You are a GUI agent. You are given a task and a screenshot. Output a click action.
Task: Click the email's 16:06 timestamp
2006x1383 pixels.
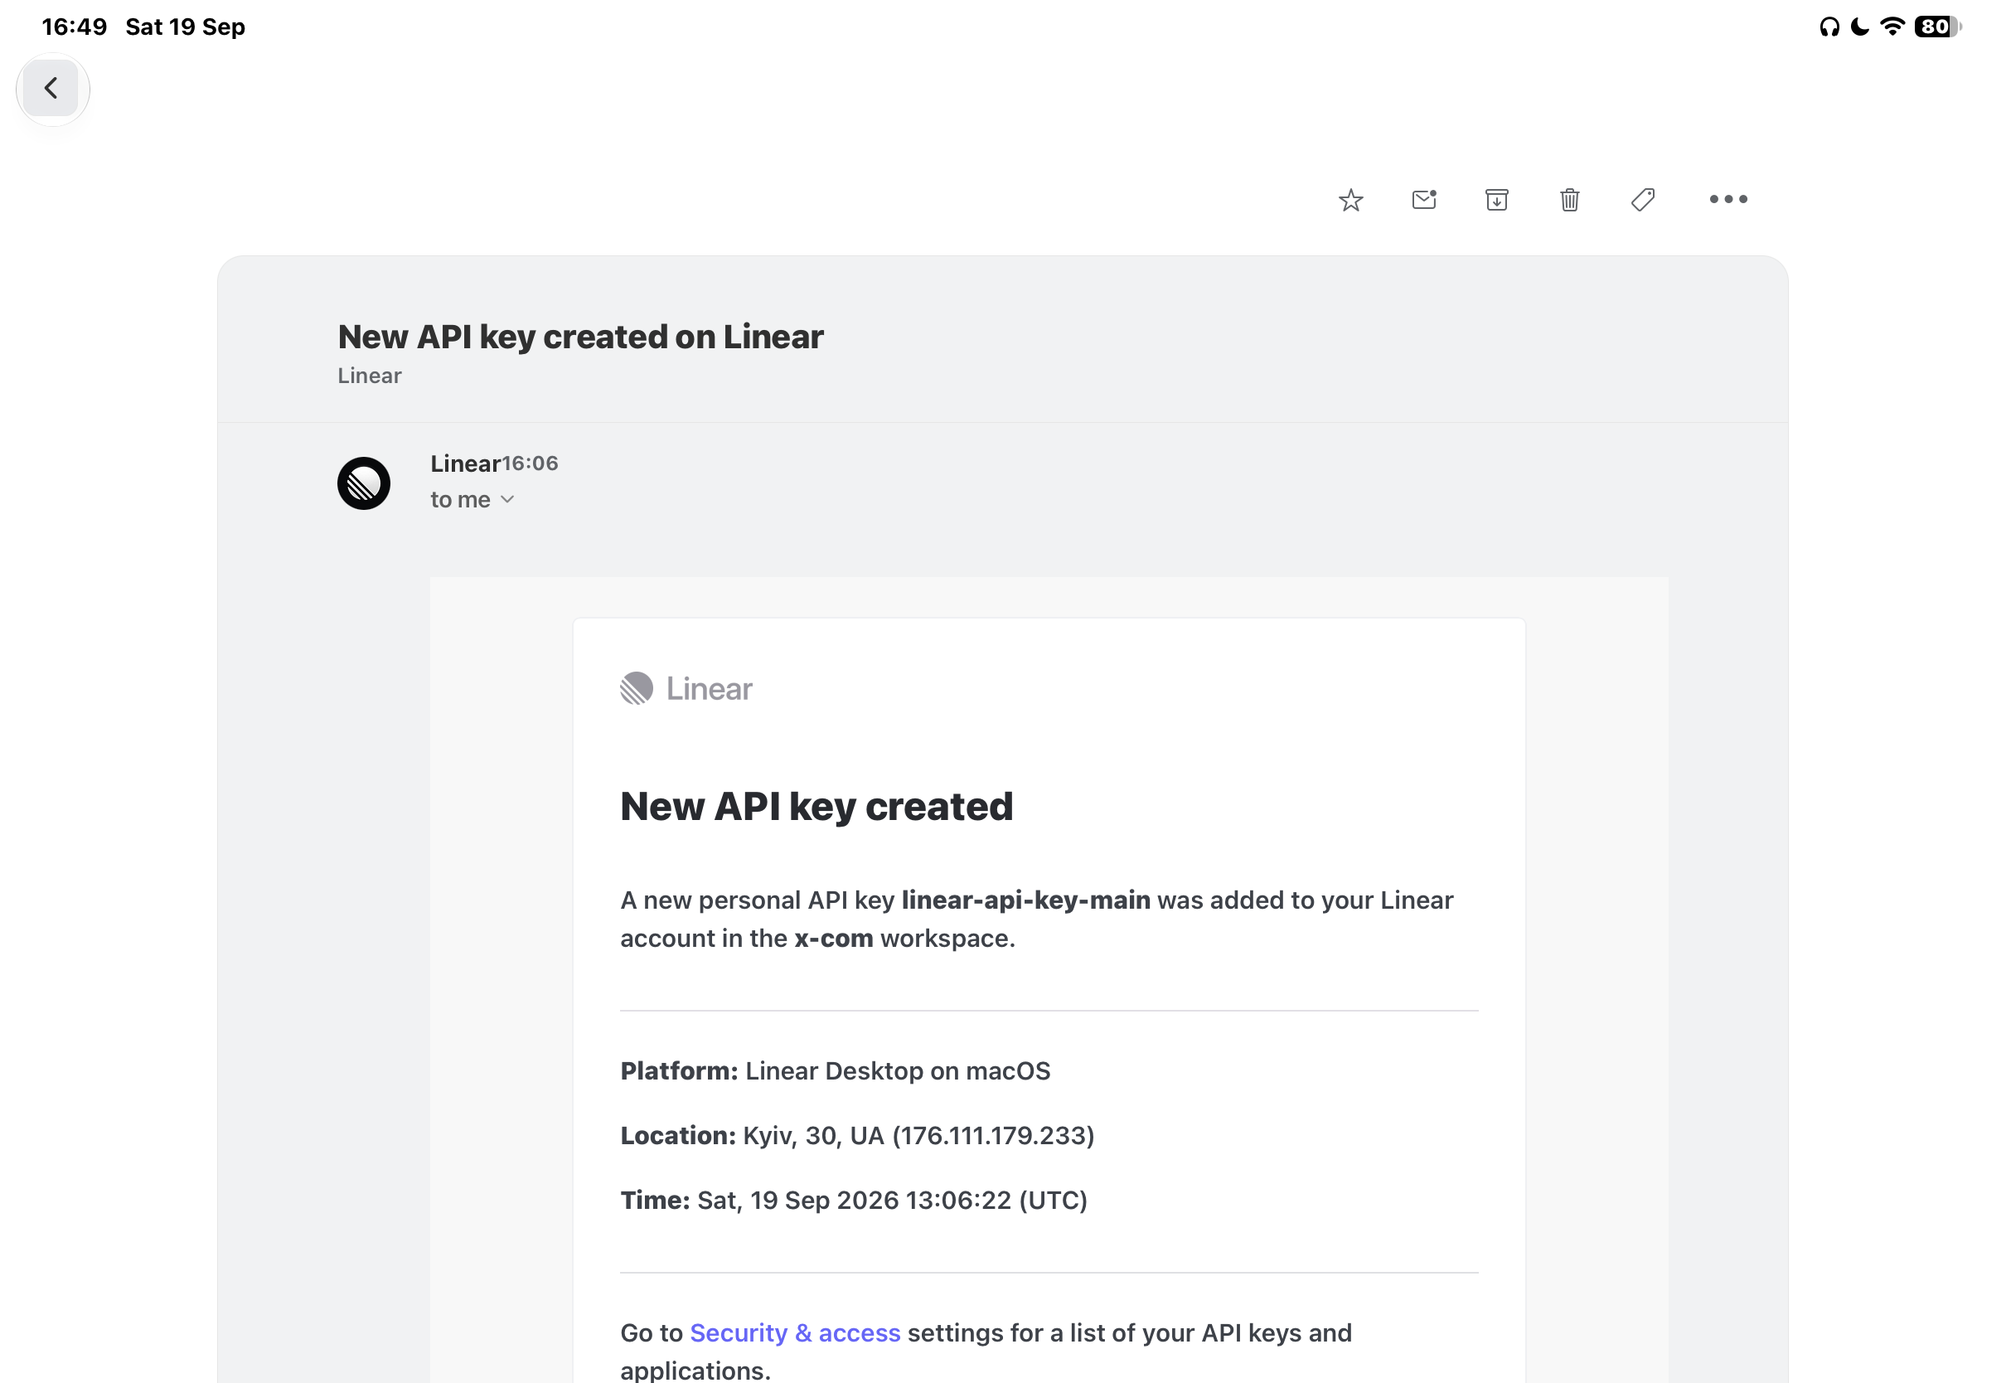pyautogui.click(x=530, y=463)
